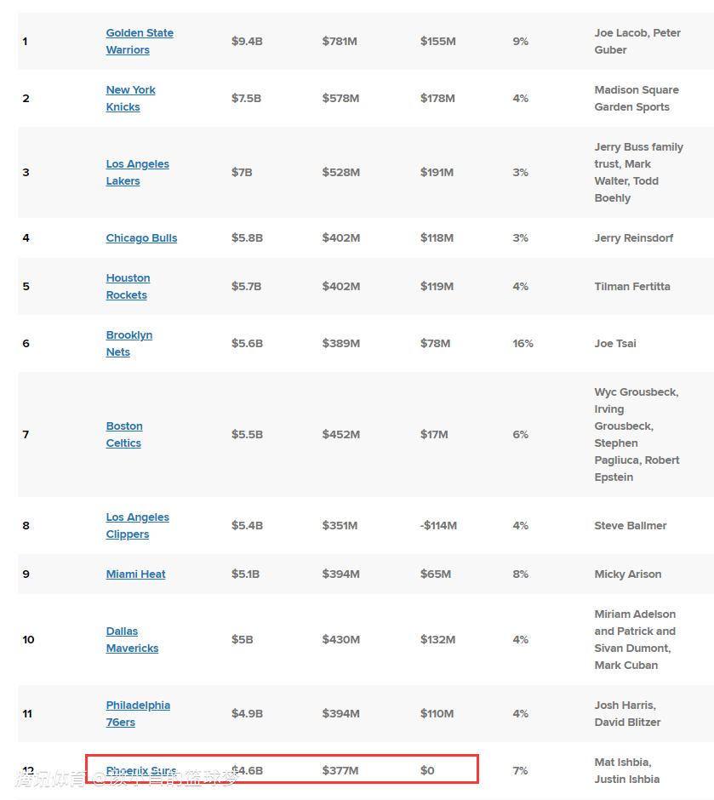This screenshot has height=800, width=714.
Task: Click the Philadelphia 76ers link
Action: (138, 706)
